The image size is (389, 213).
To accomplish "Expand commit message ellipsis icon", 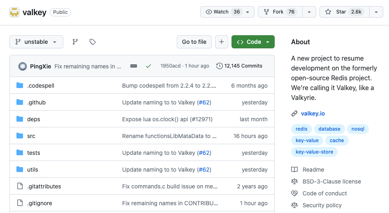I will coord(134,66).
